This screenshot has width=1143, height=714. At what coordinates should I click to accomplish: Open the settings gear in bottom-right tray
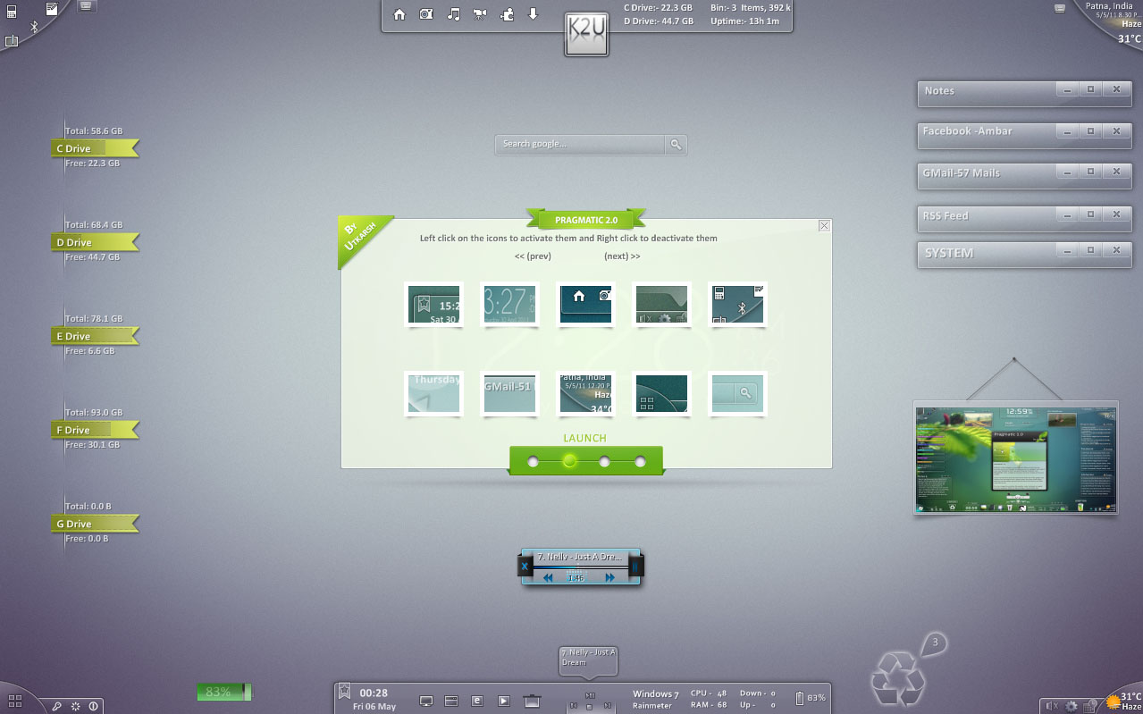[1072, 706]
